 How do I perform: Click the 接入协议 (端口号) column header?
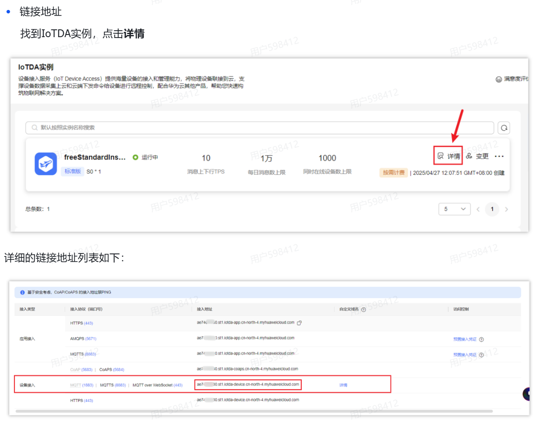click(86, 309)
